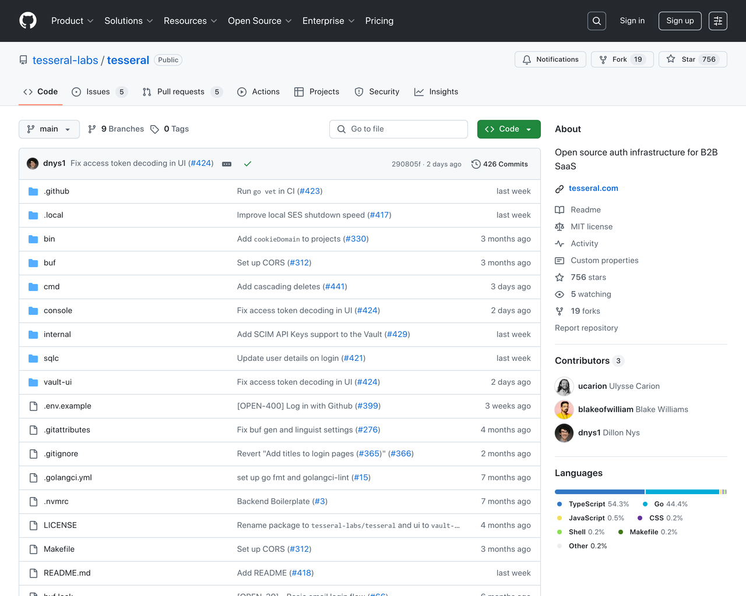Open the Contributors section heading
The height and width of the screenshot is (596, 746).
tap(589, 361)
